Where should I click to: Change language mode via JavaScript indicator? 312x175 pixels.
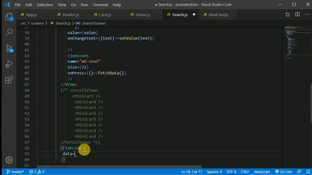(x=262, y=172)
